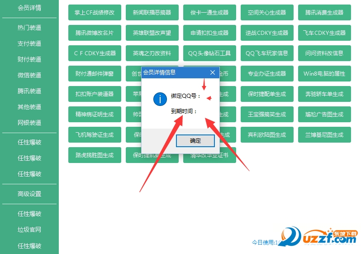
Task: Click the 专业办证生成器 button
Action: point(267,73)
